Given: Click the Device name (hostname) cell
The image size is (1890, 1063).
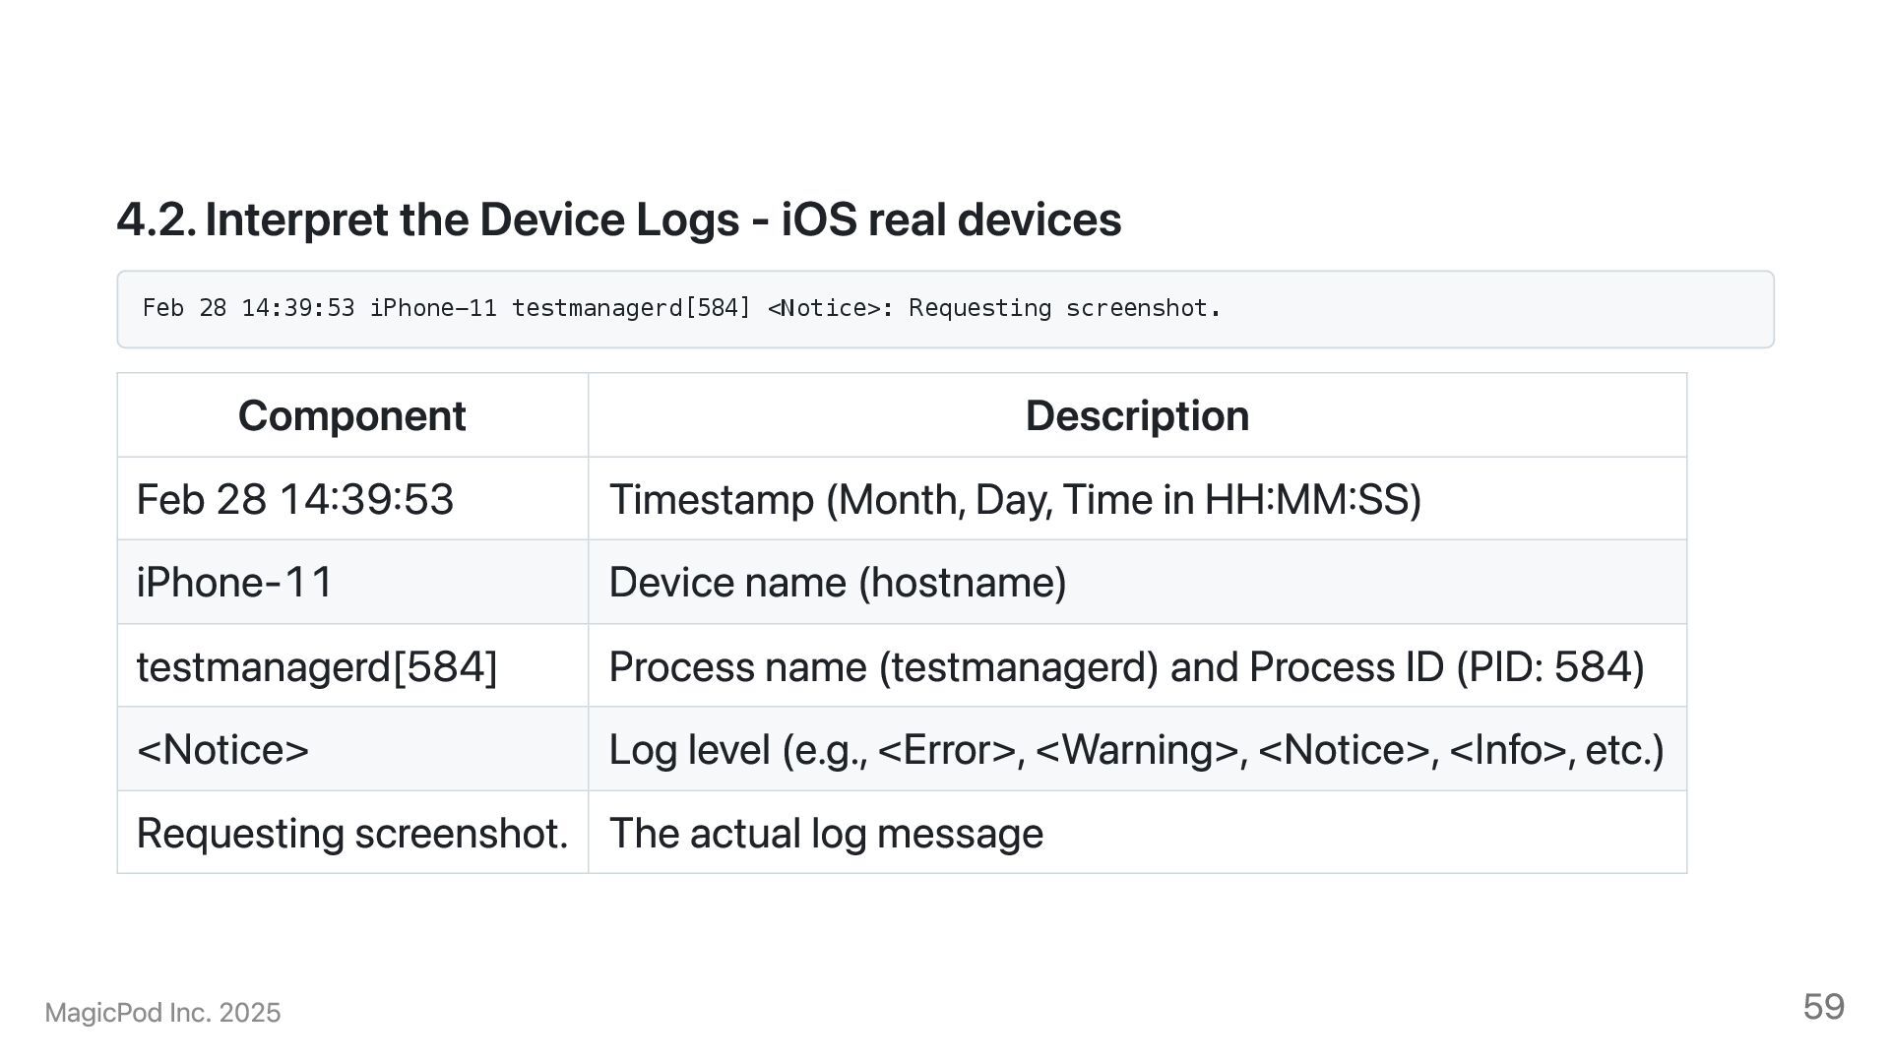Looking at the screenshot, I should 838,583.
